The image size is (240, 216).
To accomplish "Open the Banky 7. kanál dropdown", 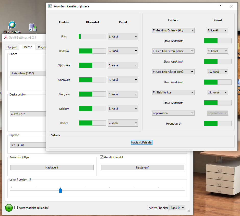I will 123,123.
